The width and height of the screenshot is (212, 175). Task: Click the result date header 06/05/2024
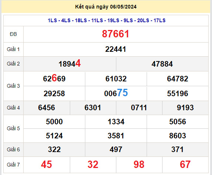pos(123,7)
